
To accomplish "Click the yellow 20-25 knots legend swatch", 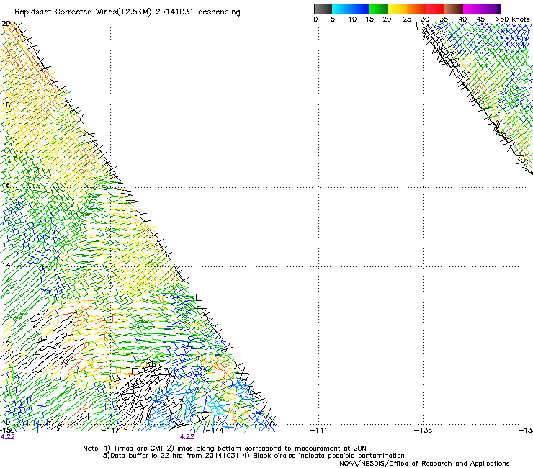I will (x=398, y=9).
